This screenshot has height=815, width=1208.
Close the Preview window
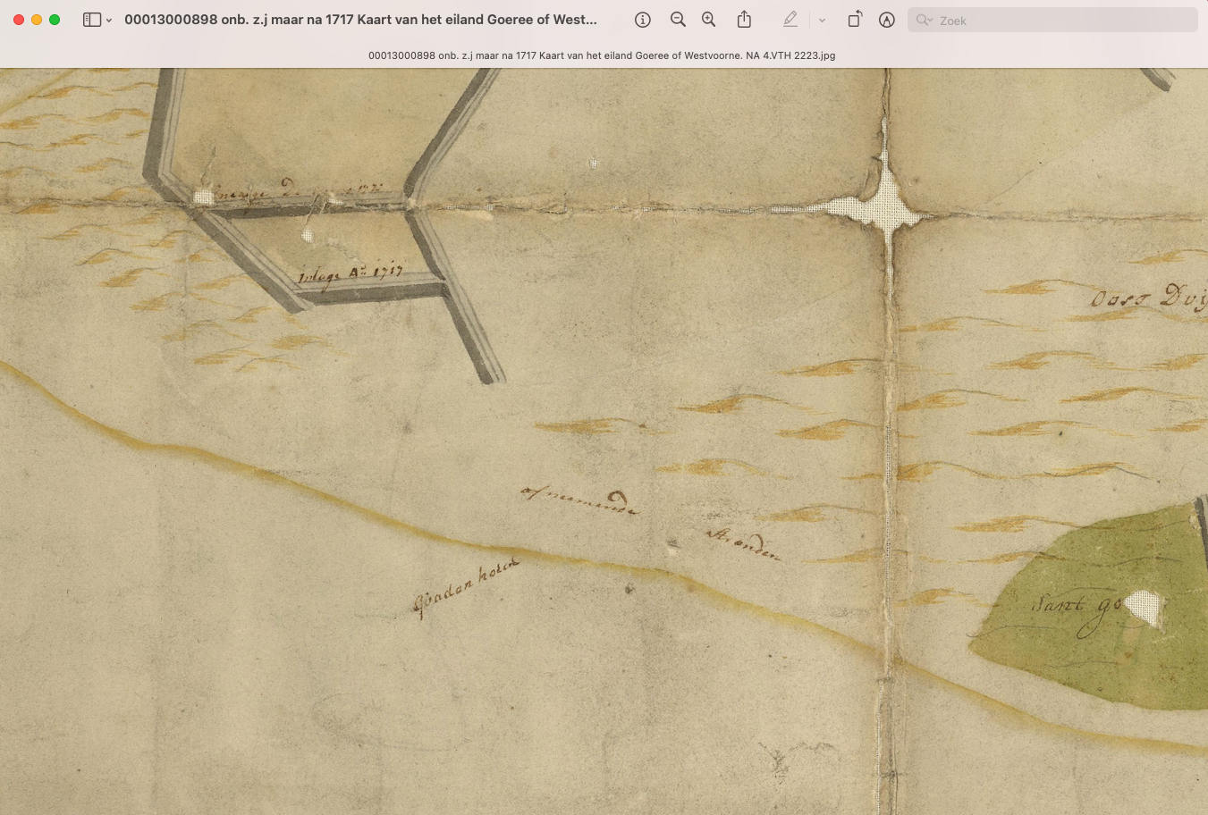(x=19, y=20)
